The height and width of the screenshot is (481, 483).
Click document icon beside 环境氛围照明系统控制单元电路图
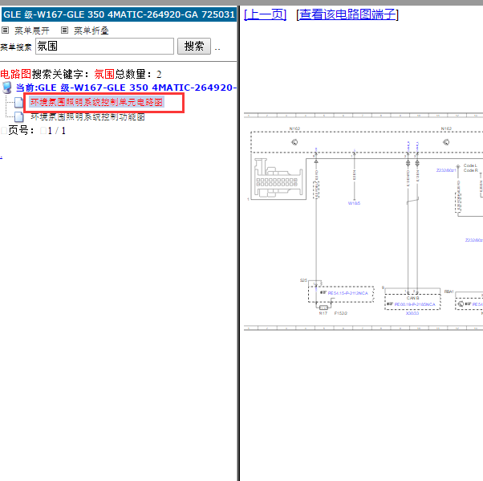18,102
